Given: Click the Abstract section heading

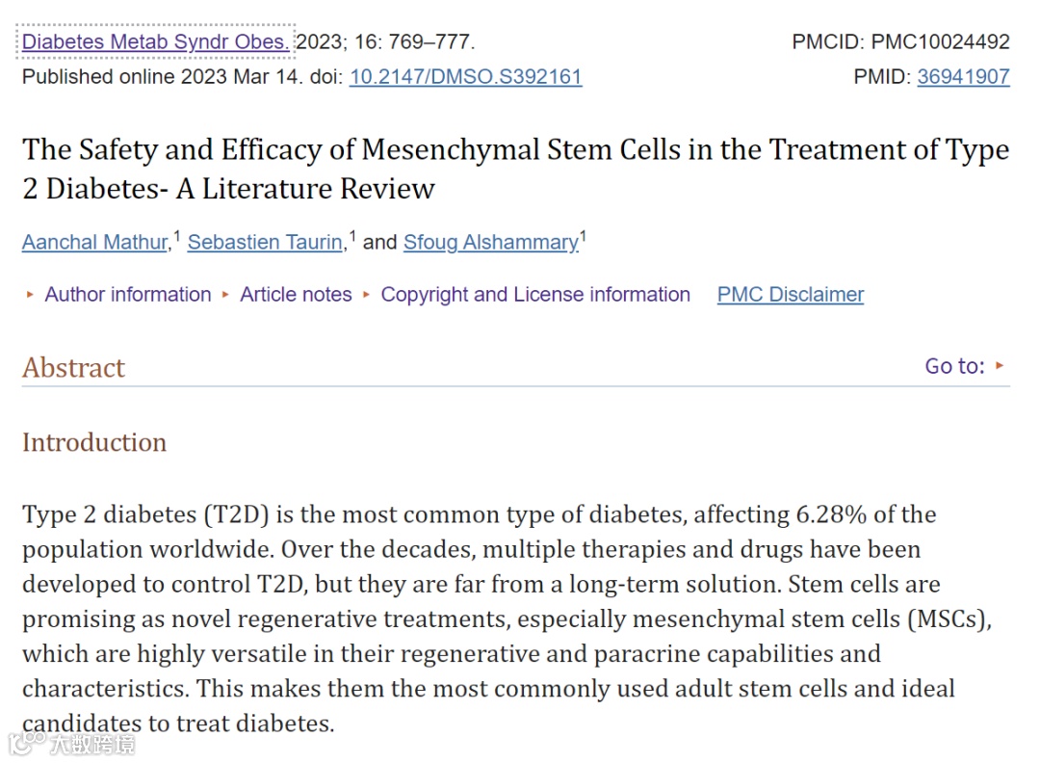Looking at the screenshot, I should click(x=74, y=368).
